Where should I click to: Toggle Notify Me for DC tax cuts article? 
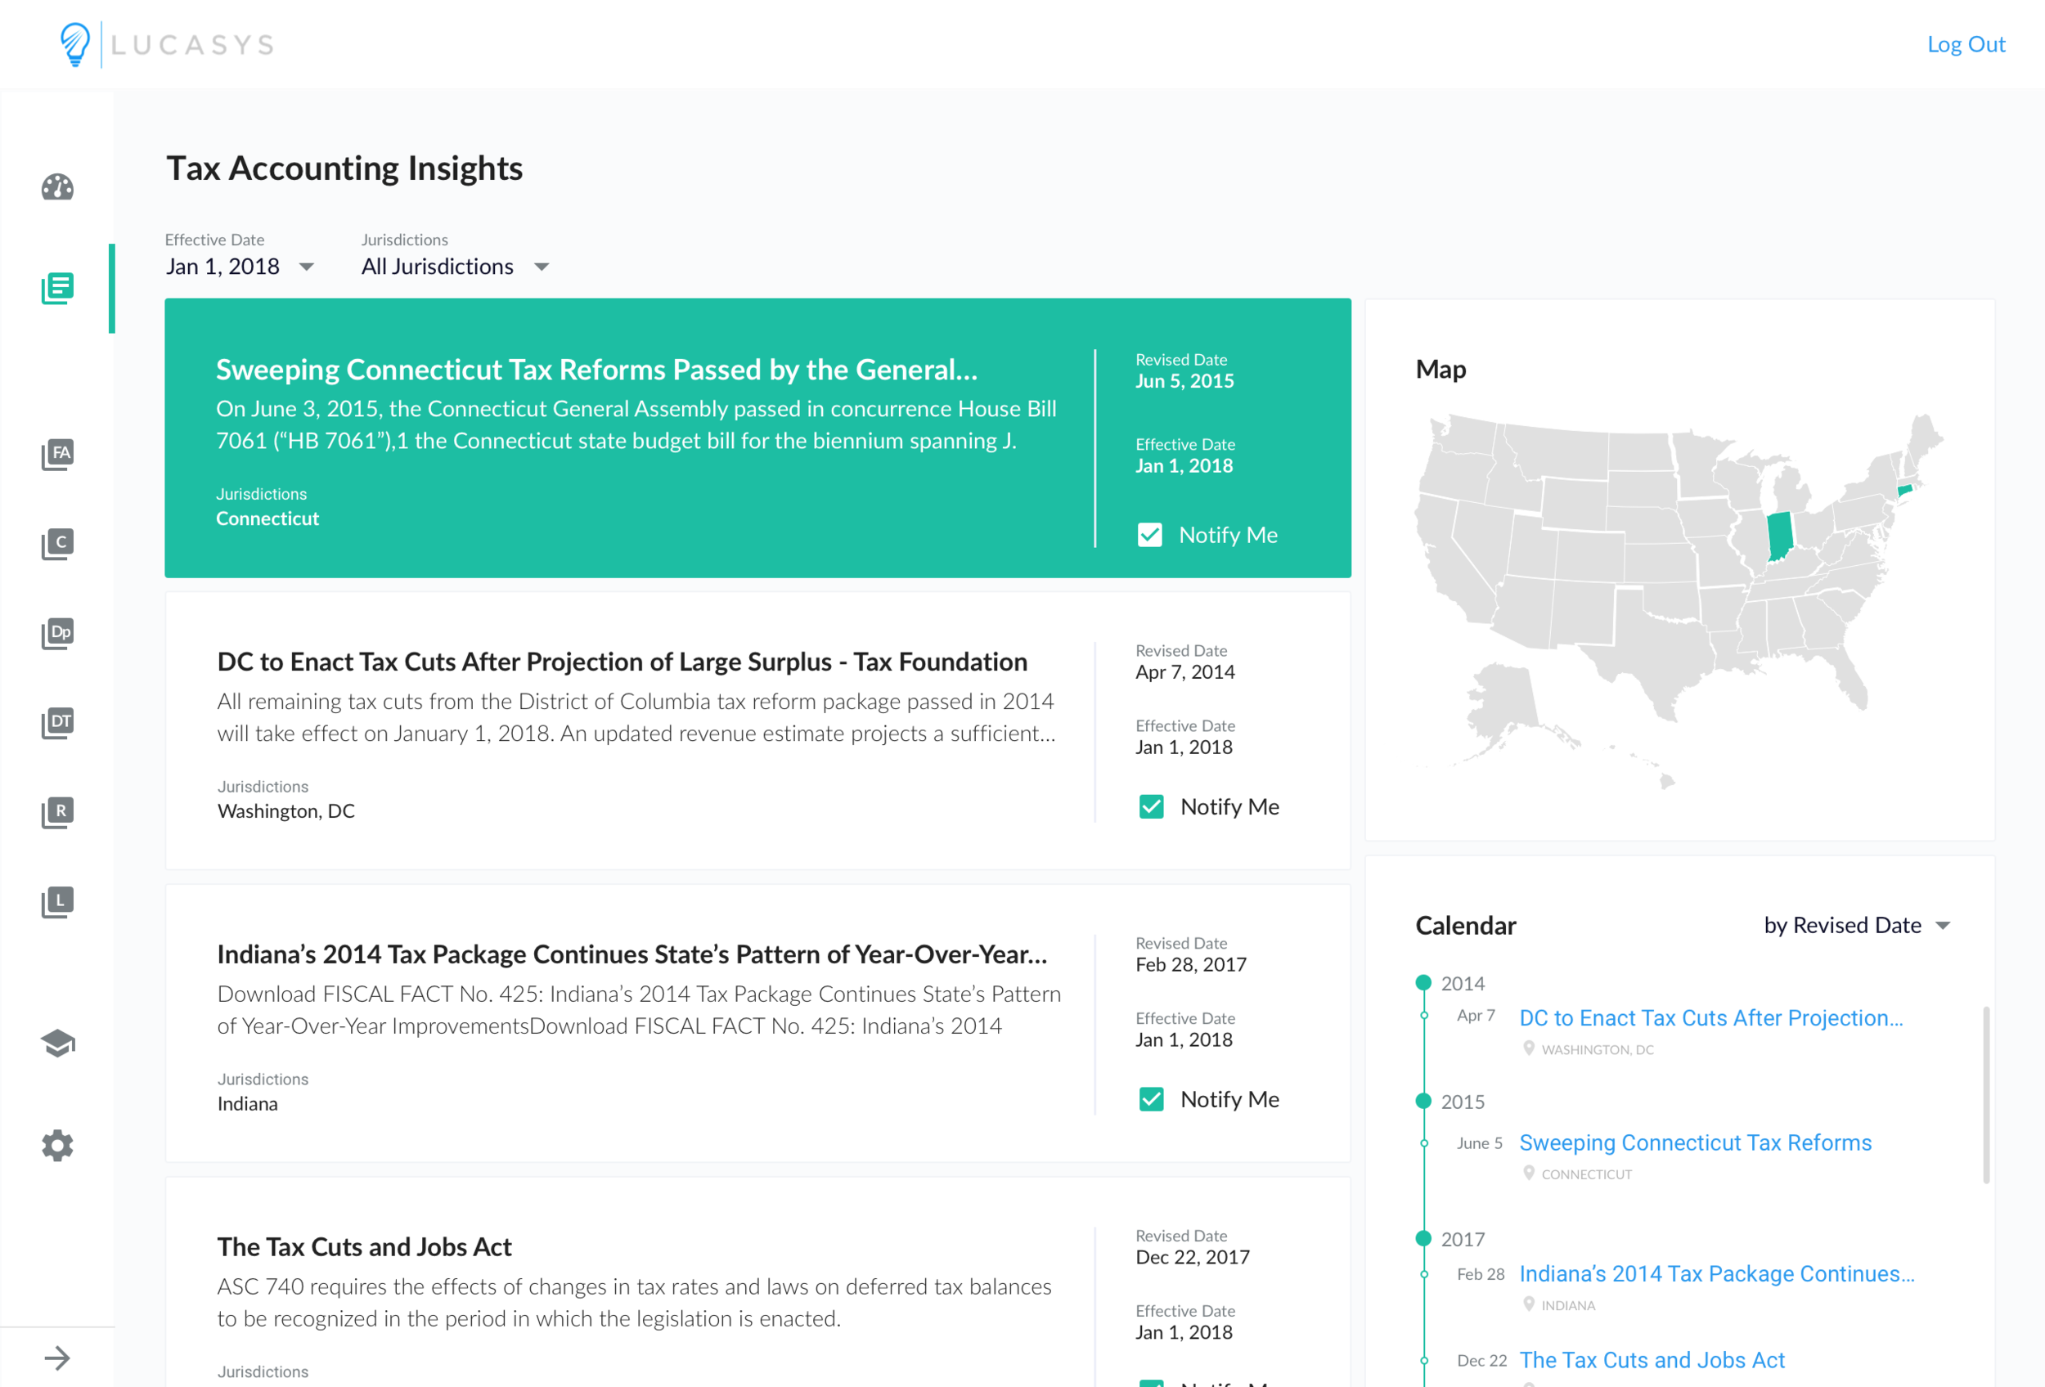click(x=1151, y=806)
